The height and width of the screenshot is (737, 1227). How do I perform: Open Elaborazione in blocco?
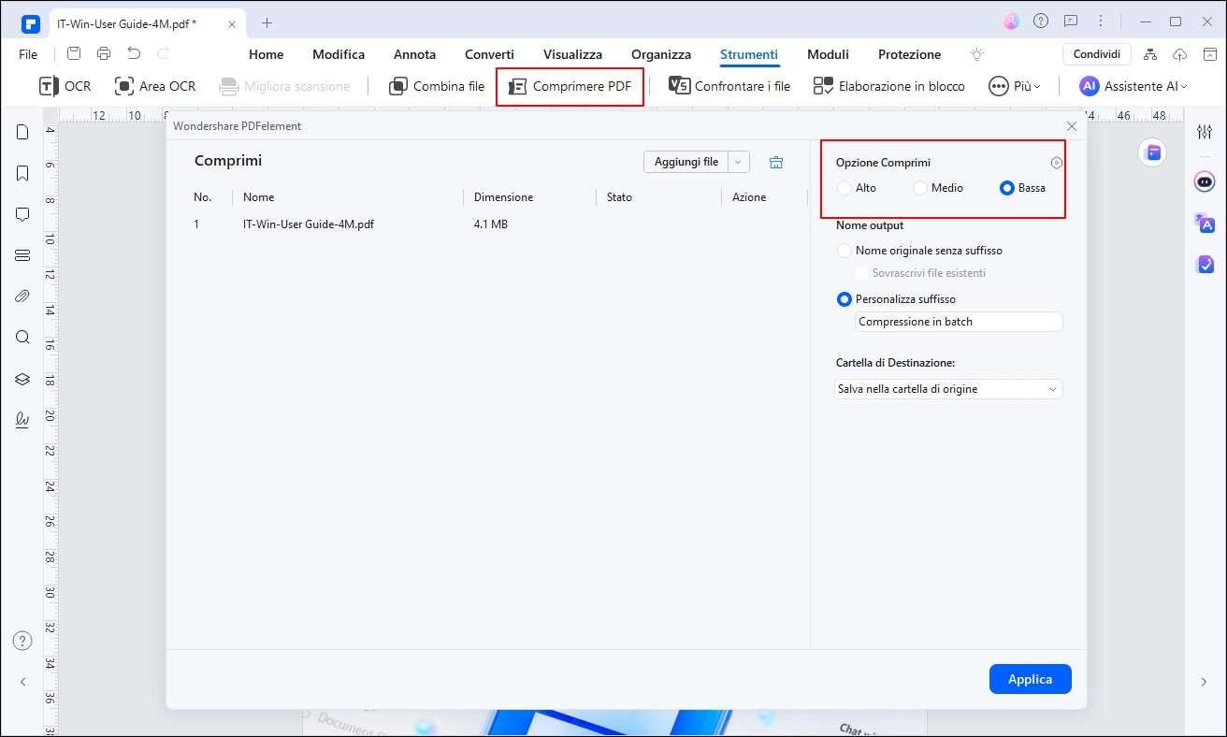tap(888, 86)
